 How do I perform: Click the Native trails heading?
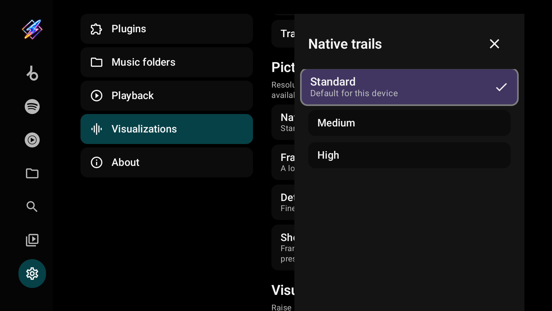click(x=345, y=44)
